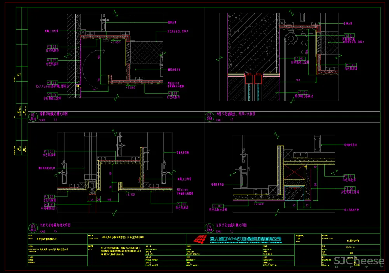This screenshot has height=273, width=389.
Task: Click the +2.680 elevation marker
Action: (260, 203)
